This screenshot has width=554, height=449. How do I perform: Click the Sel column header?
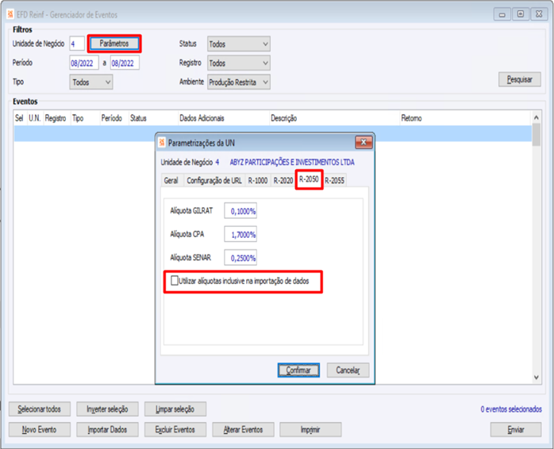pos(19,118)
